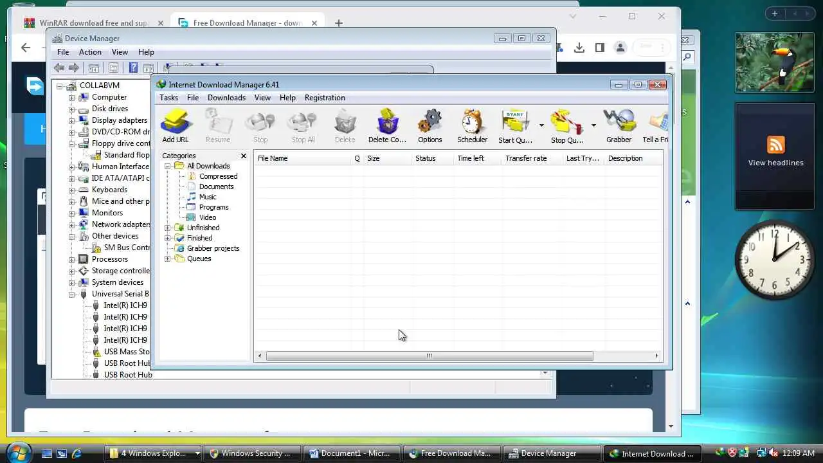This screenshot has width=823, height=463.
Task: Select the Documents category
Action: point(216,186)
